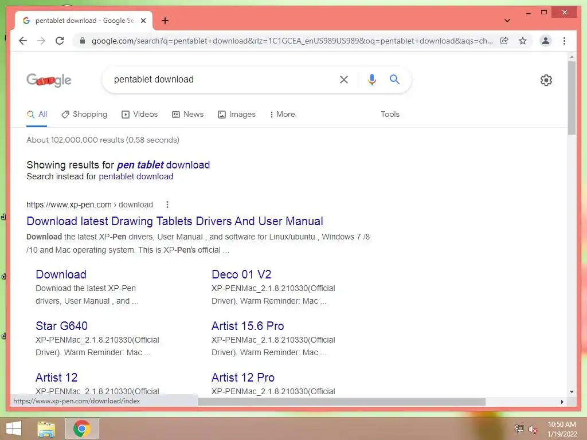Image resolution: width=587 pixels, height=440 pixels.
Task: Close the pentablet download tab
Action: pyautogui.click(x=143, y=21)
